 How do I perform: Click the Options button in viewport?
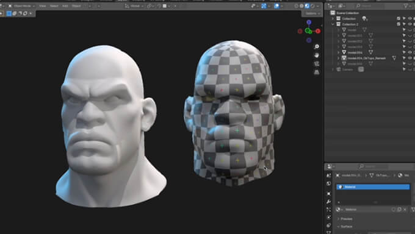click(312, 13)
